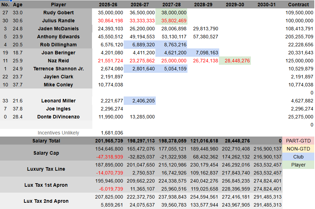Click the 5,859,261 second apron cell
This screenshot has height=209, width=315.
(x=108, y=205)
